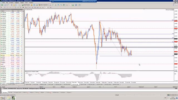Zoom out on the chart
Image resolution: width=178 pixels, height=100 pixels.
click(x=61, y=5)
